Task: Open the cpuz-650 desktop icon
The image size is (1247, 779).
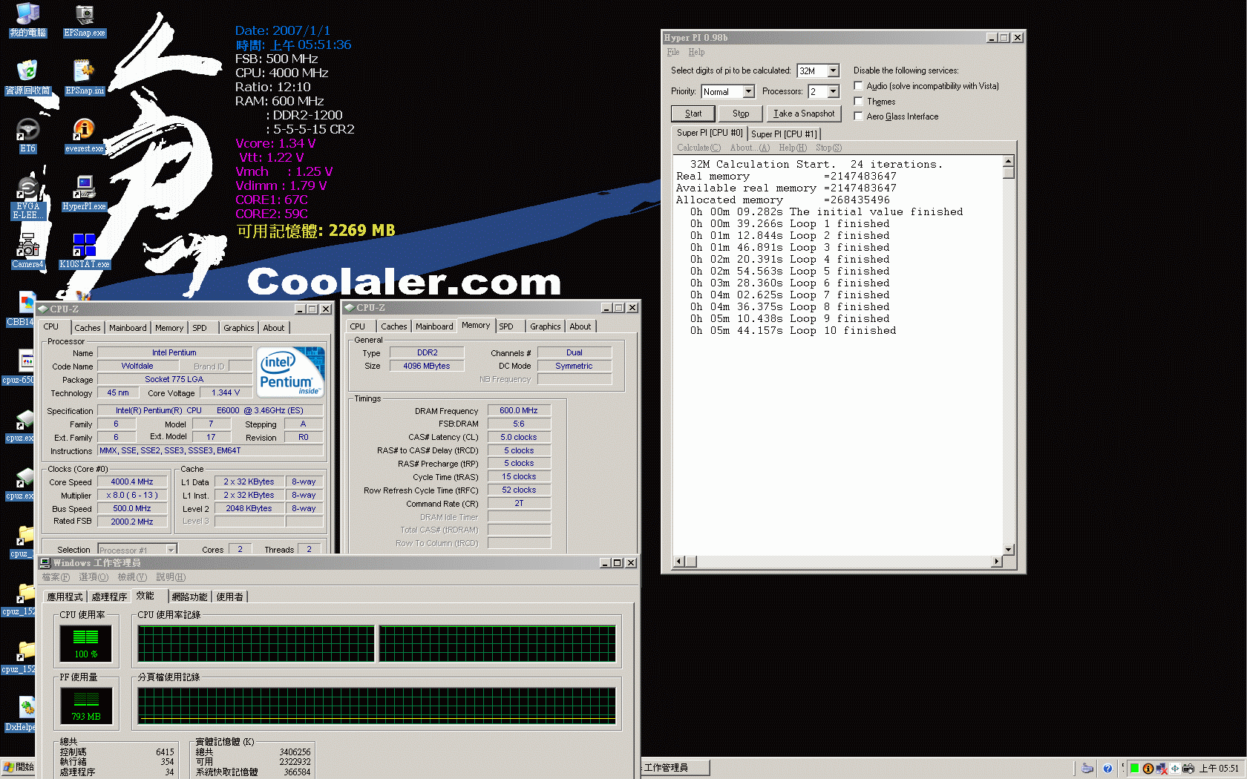Action: click(18, 367)
